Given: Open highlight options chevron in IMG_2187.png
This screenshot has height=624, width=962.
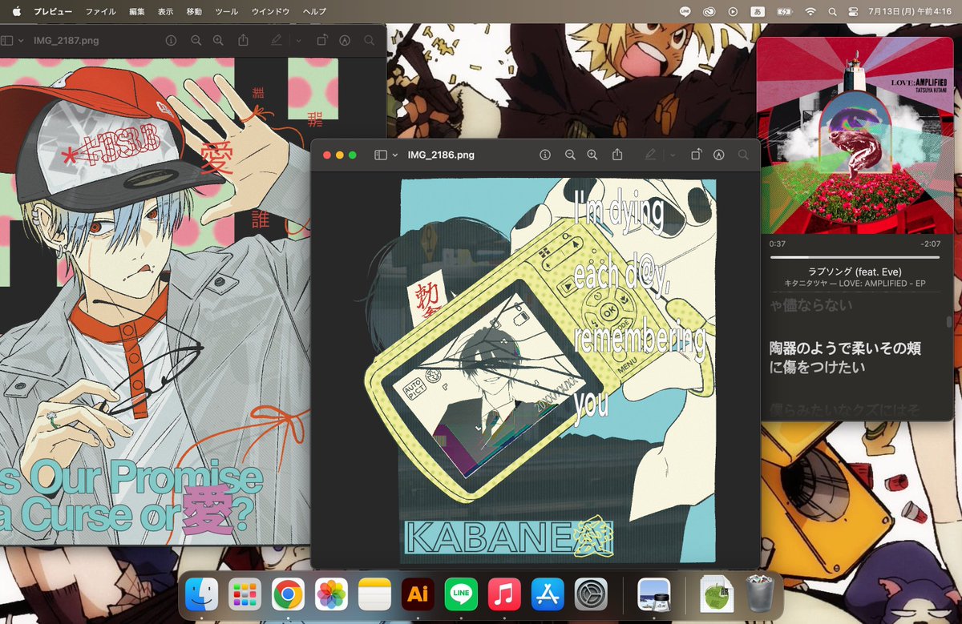Looking at the screenshot, I should point(298,40).
